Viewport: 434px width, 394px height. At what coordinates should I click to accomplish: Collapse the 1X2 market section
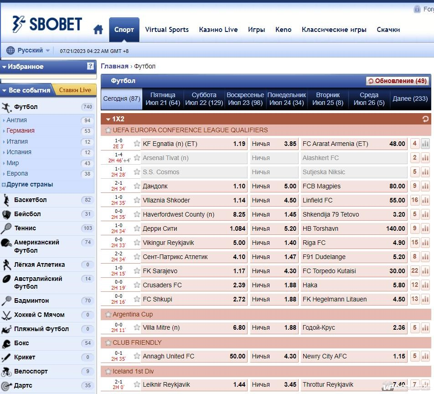108,119
